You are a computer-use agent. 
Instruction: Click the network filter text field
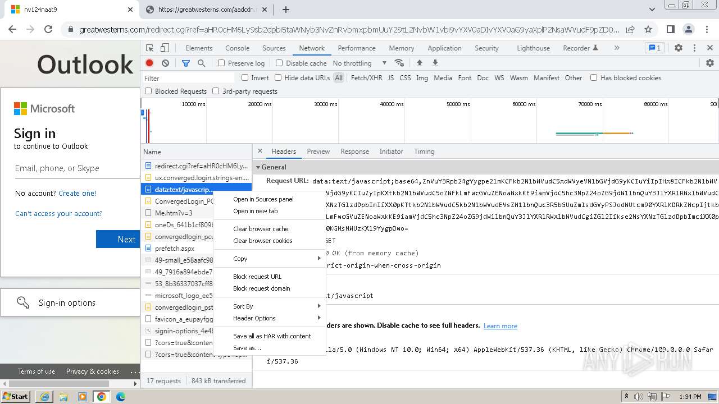point(188,78)
